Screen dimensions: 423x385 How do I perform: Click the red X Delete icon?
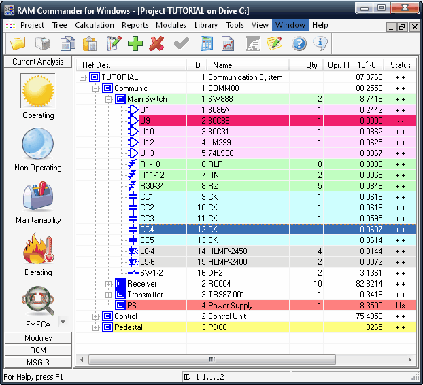[x=156, y=43]
